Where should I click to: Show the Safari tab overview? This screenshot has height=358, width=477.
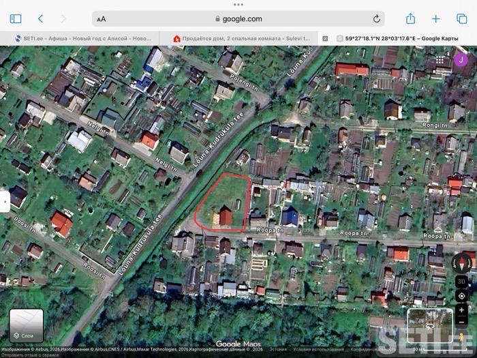[x=461, y=19]
